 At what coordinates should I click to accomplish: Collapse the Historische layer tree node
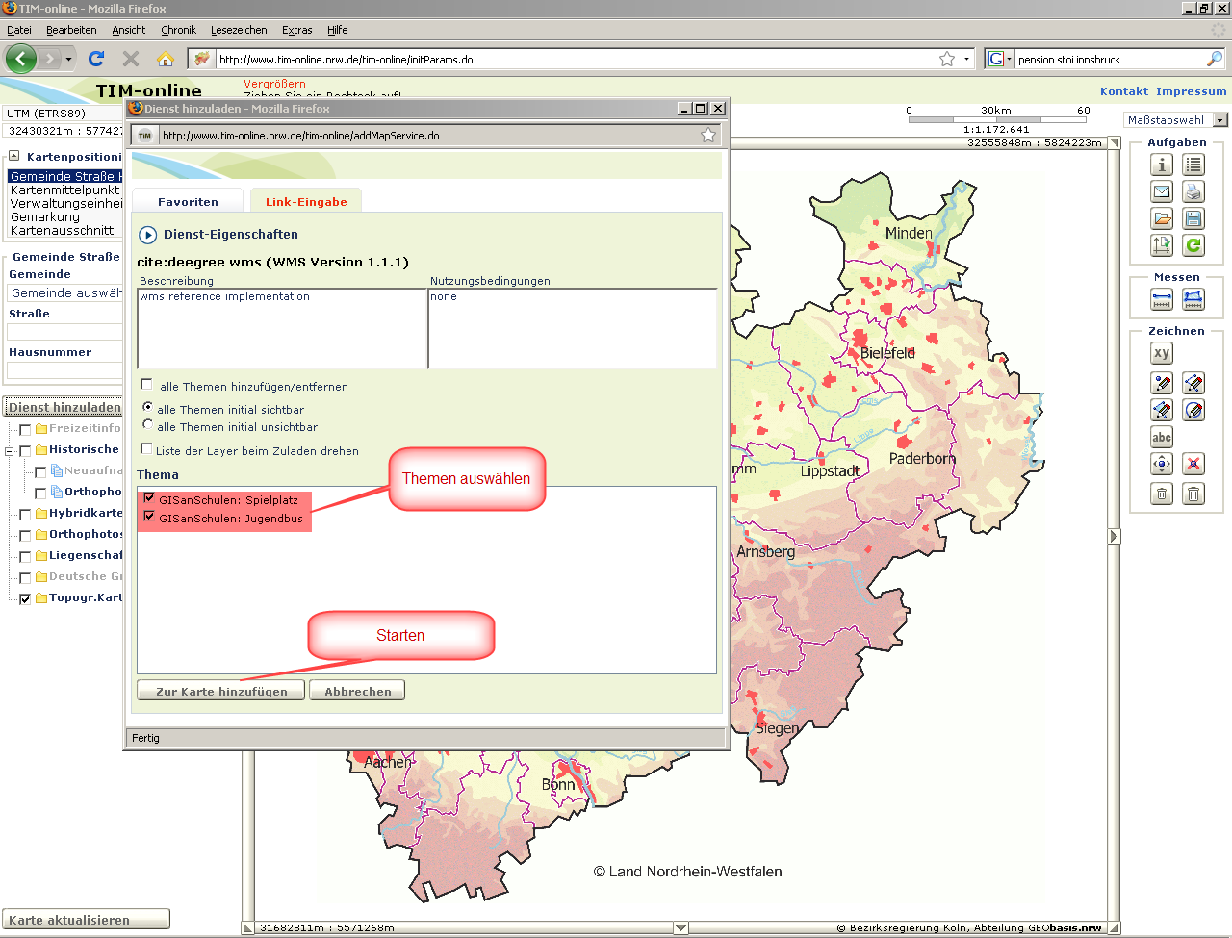coord(10,450)
